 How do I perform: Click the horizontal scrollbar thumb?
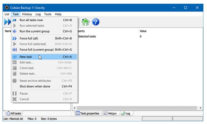(x=137, y=108)
